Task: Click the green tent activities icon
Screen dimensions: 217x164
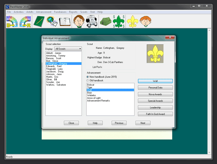Action: [x=106, y=22]
